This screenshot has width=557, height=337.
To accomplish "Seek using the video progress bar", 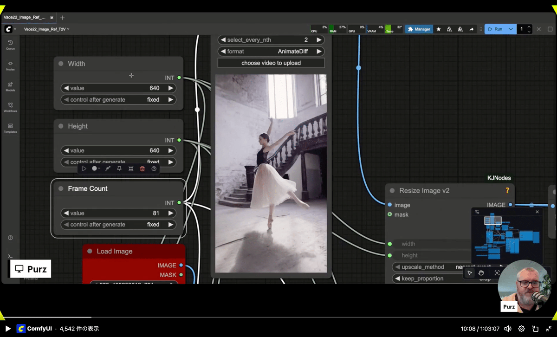I will tap(278, 318).
